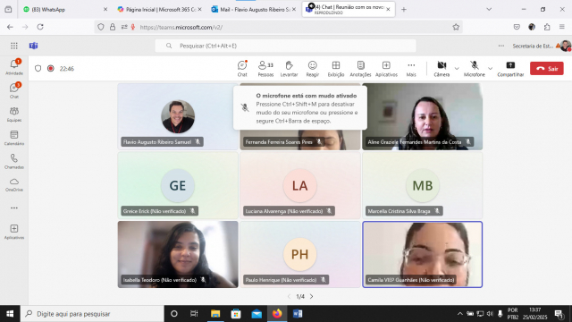
Task: Switch to the Mail - Flavio Augusto tab
Action: coord(254,10)
